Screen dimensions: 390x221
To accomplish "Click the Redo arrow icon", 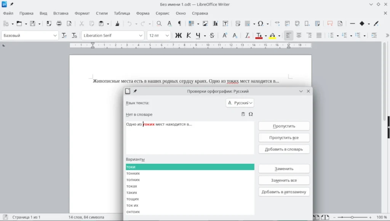I will (x=143, y=24).
